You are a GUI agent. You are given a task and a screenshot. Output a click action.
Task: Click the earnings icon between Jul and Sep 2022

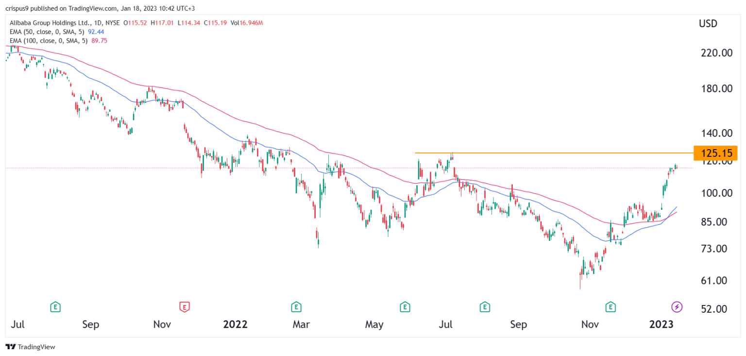point(484,307)
